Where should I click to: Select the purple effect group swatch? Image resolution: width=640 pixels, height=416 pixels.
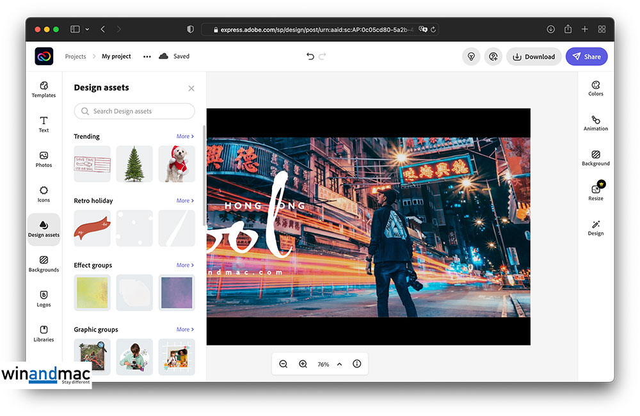(x=177, y=292)
